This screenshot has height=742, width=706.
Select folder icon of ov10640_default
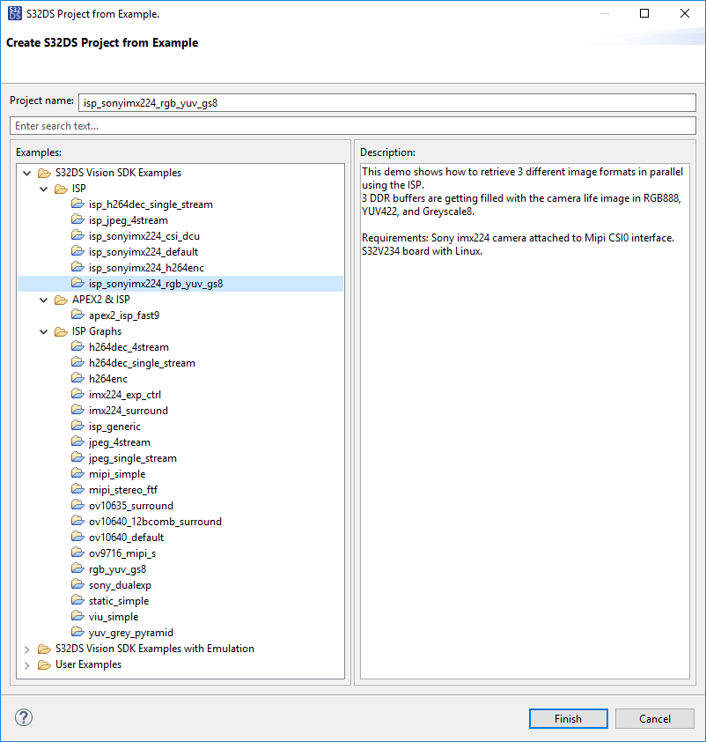point(77,537)
